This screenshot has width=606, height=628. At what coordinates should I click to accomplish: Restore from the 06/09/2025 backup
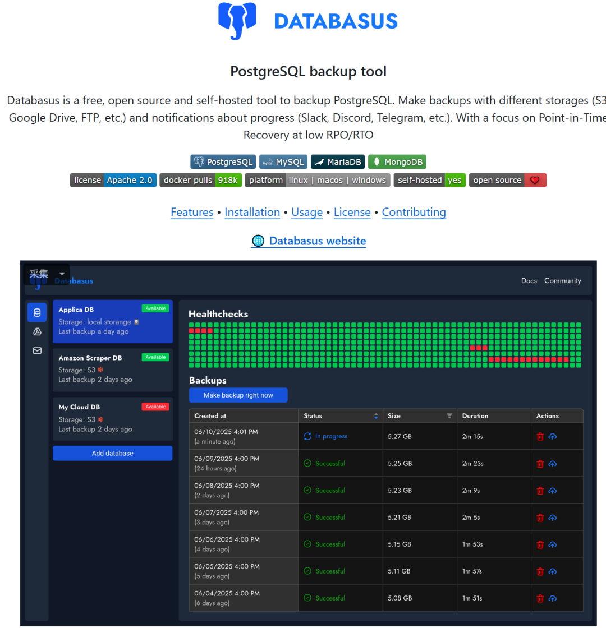pos(553,464)
